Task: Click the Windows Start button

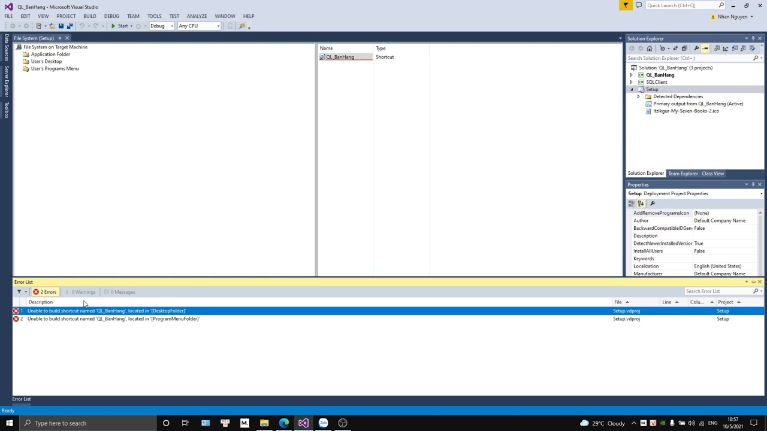Action: click(9, 423)
